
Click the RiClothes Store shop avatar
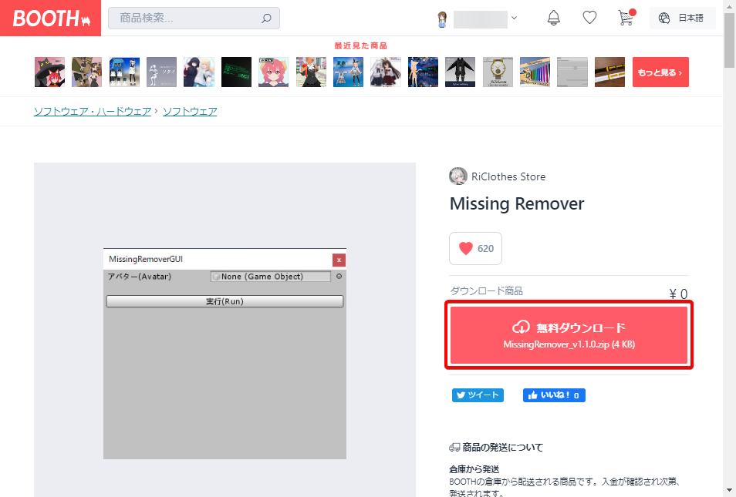pos(458,176)
